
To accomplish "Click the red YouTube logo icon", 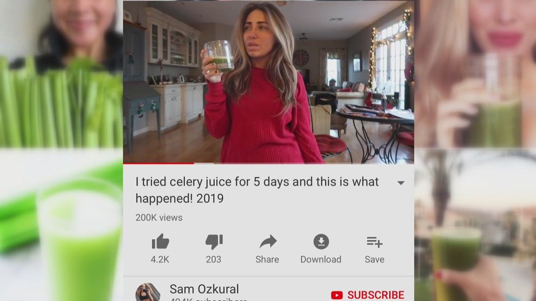I will click(x=337, y=295).
